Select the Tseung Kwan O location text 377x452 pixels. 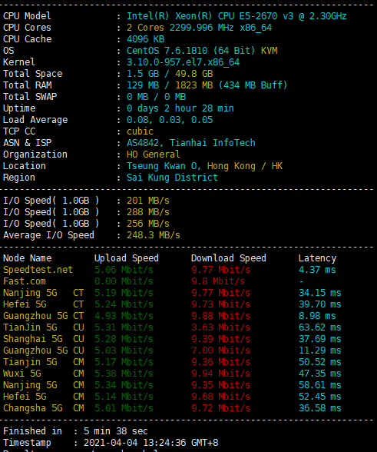(204, 166)
